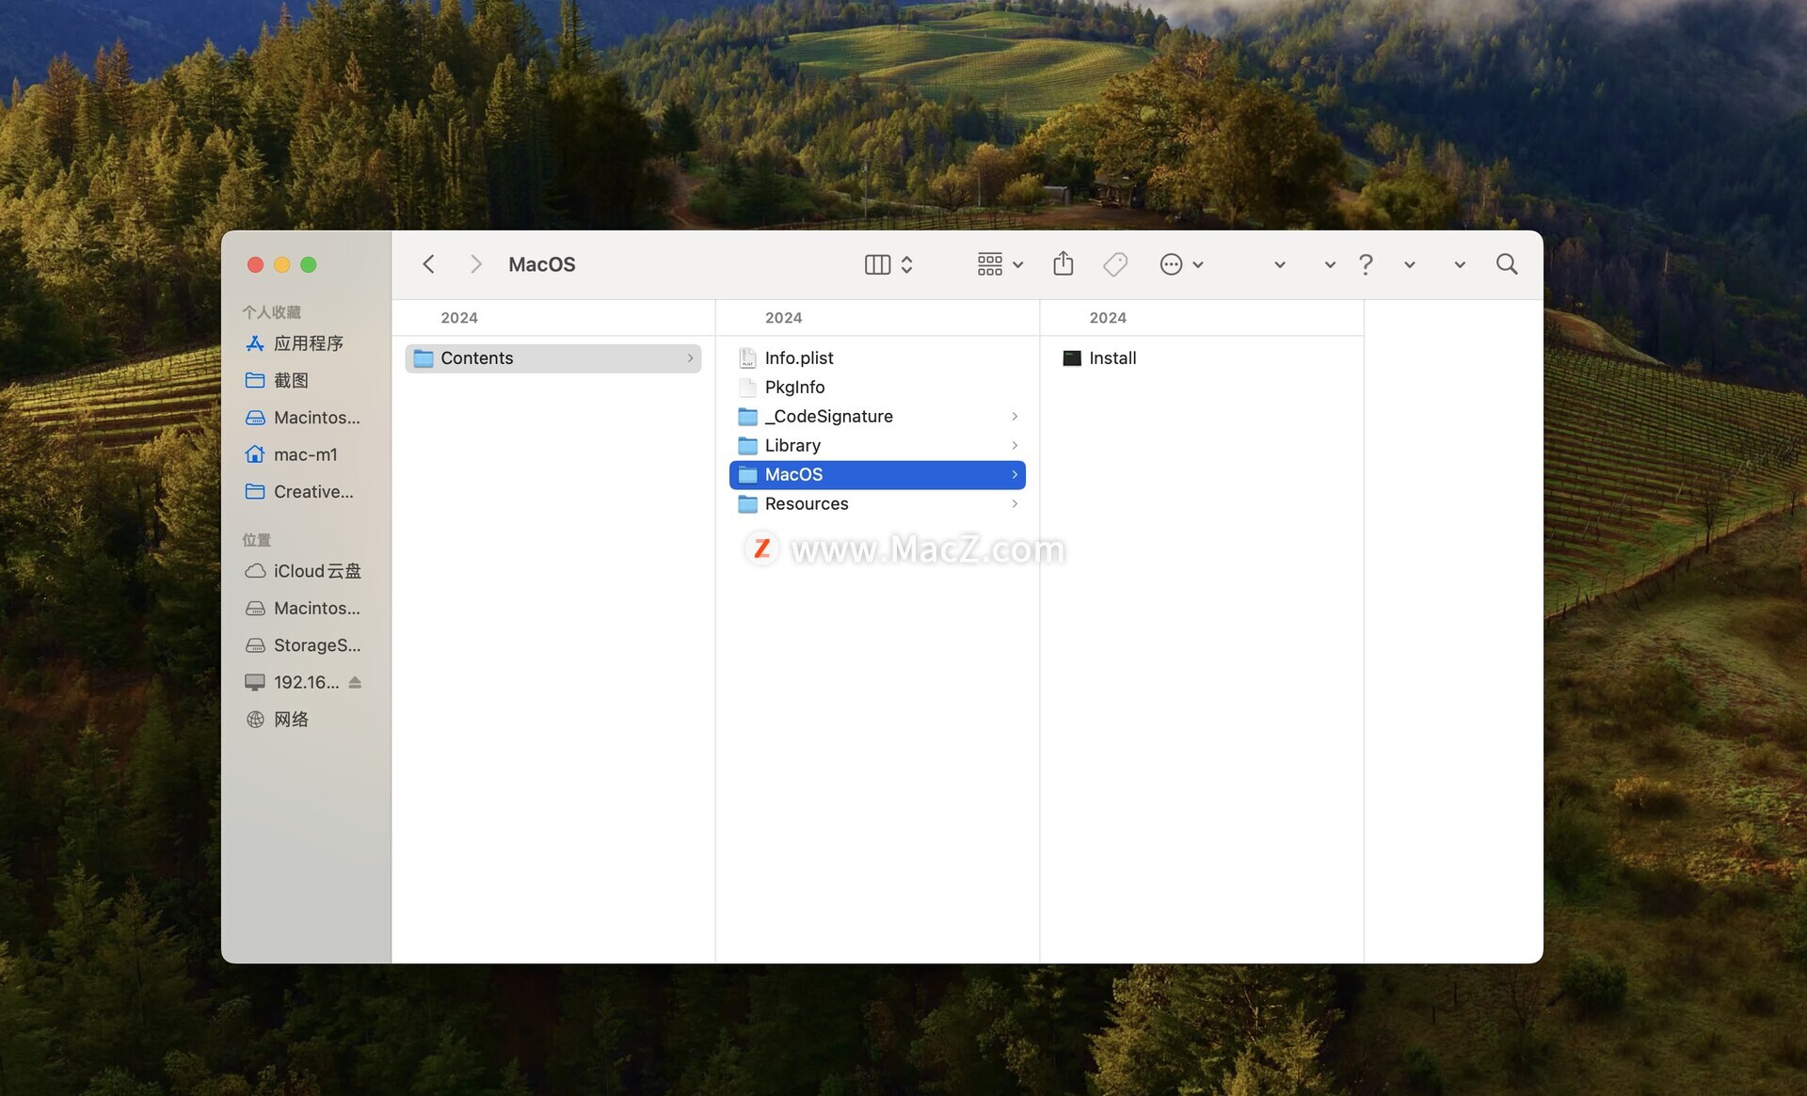Screen dimensions: 1807x1096
Task: Click the Network (网络) sidebar item
Action: pyautogui.click(x=291, y=719)
